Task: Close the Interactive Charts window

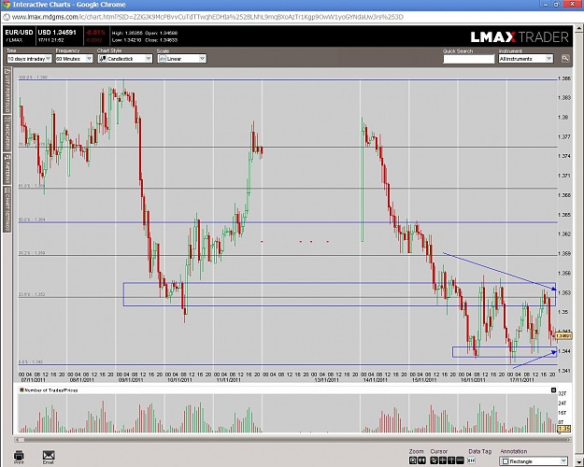Action: pos(572,4)
